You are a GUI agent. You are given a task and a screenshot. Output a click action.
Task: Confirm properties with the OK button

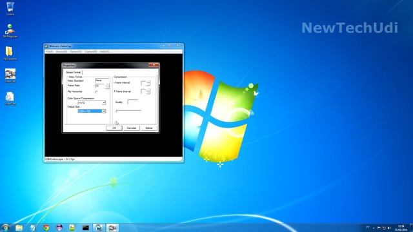[x=114, y=128]
